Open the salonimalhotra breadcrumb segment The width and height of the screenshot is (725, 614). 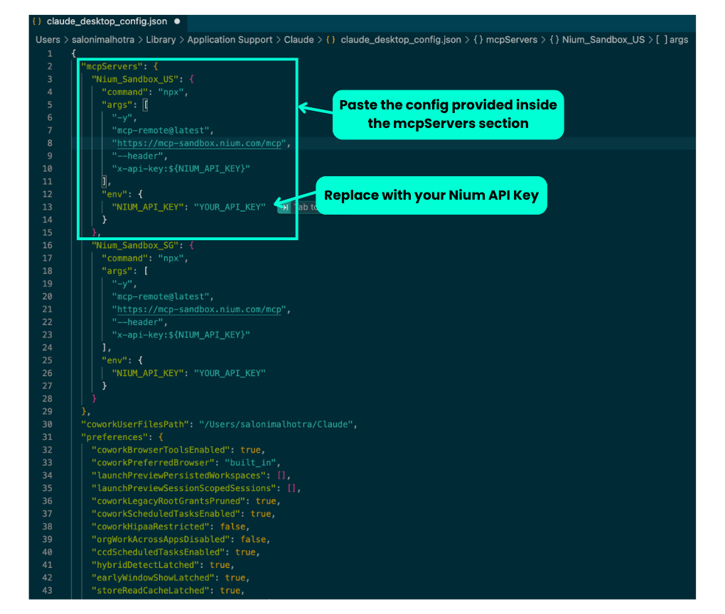coord(103,40)
